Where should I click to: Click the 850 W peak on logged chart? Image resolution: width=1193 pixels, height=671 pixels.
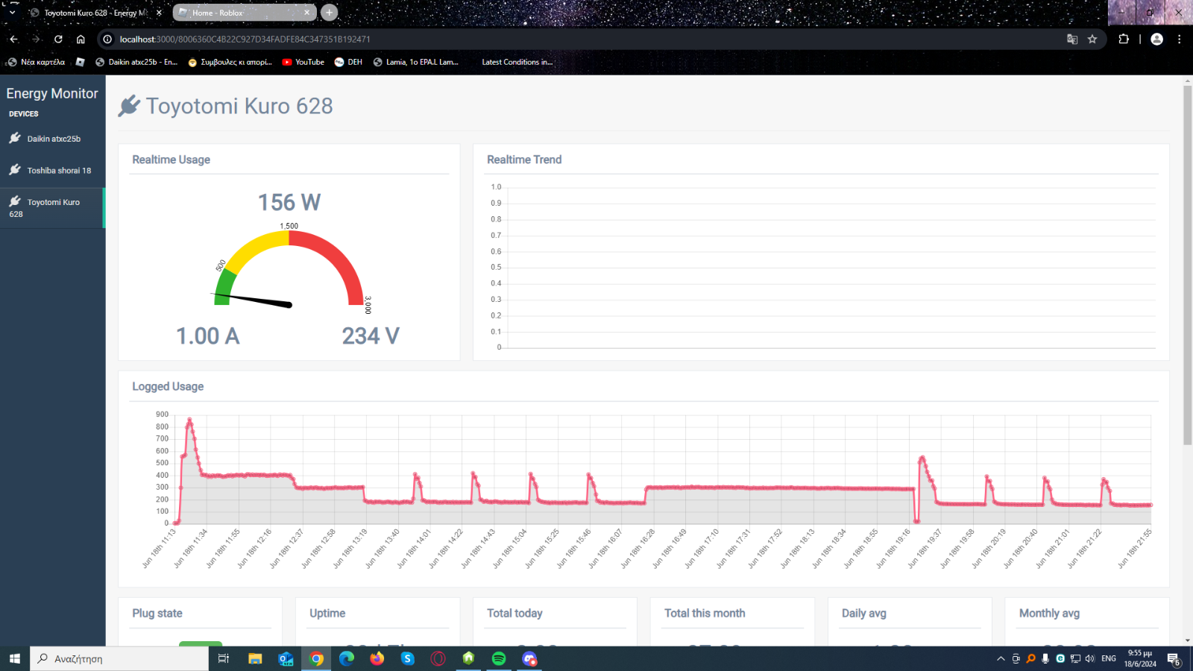click(189, 420)
